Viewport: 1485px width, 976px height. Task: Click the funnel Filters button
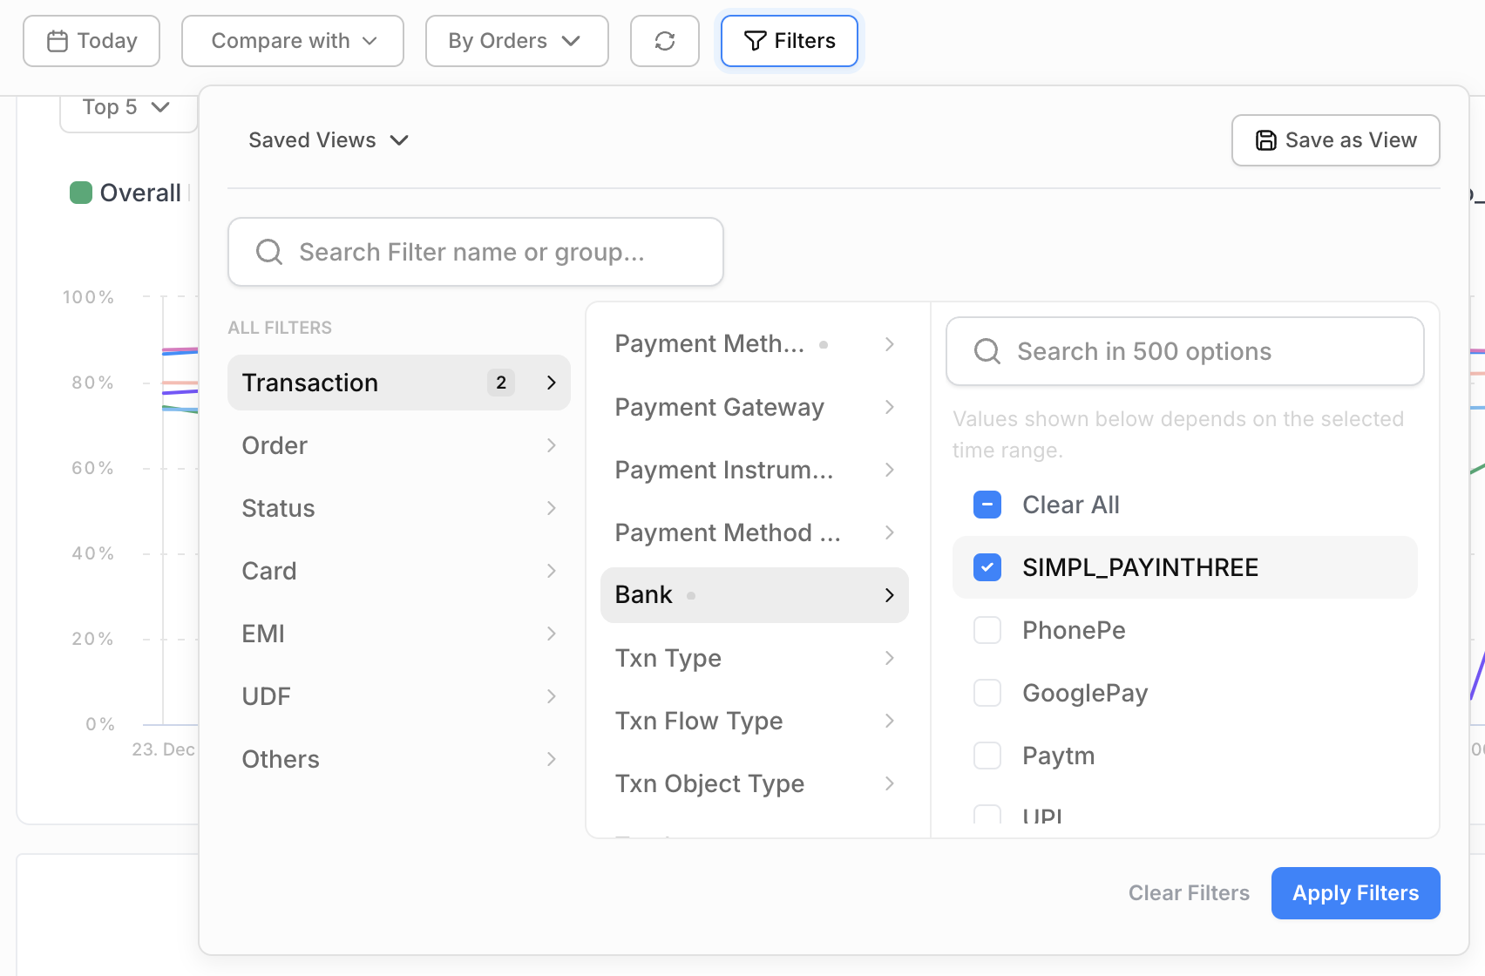[x=789, y=41]
